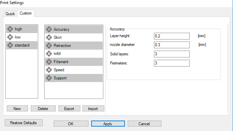Click the Import button
Viewport: 233px width, 131px height.
93,109
